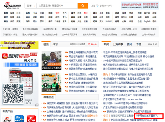The image size is (165, 122).
Task: Click camera icon beside 马伊琍陪女购物 央视曝背景
Action: click(67, 91)
